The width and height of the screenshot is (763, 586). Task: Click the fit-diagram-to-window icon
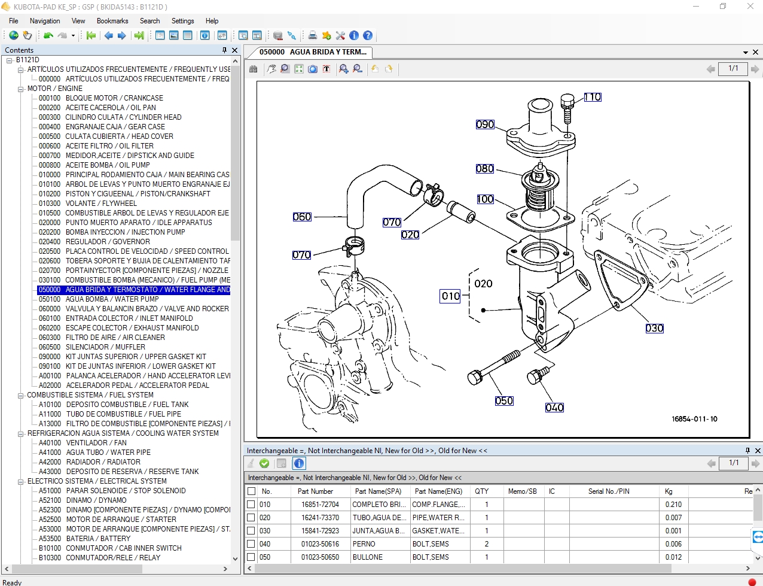pos(298,69)
